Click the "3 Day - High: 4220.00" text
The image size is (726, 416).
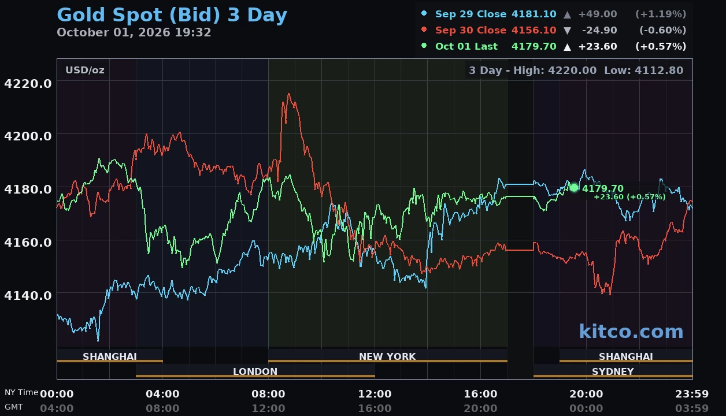coord(532,70)
